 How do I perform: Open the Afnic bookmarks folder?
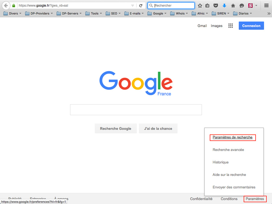click(x=200, y=13)
